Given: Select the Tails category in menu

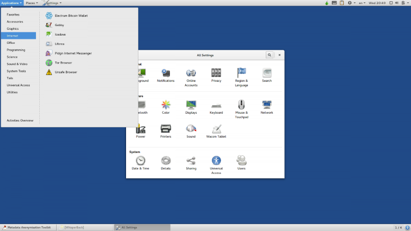Looking at the screenshot, I should click(x=10, y=78).
